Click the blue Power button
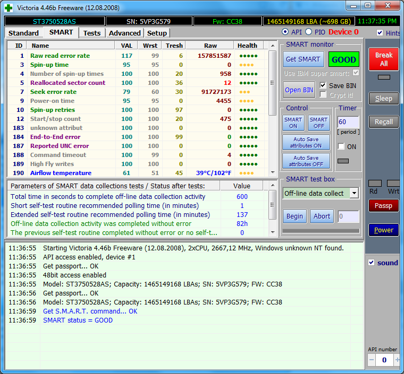404x374 pixels. [384, 230]
